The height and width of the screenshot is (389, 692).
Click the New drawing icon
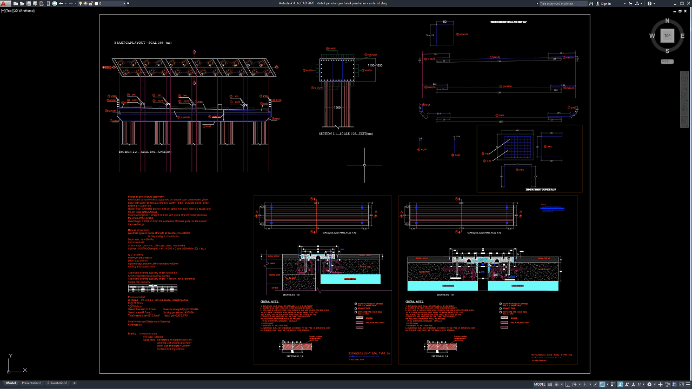click(16, 3)
